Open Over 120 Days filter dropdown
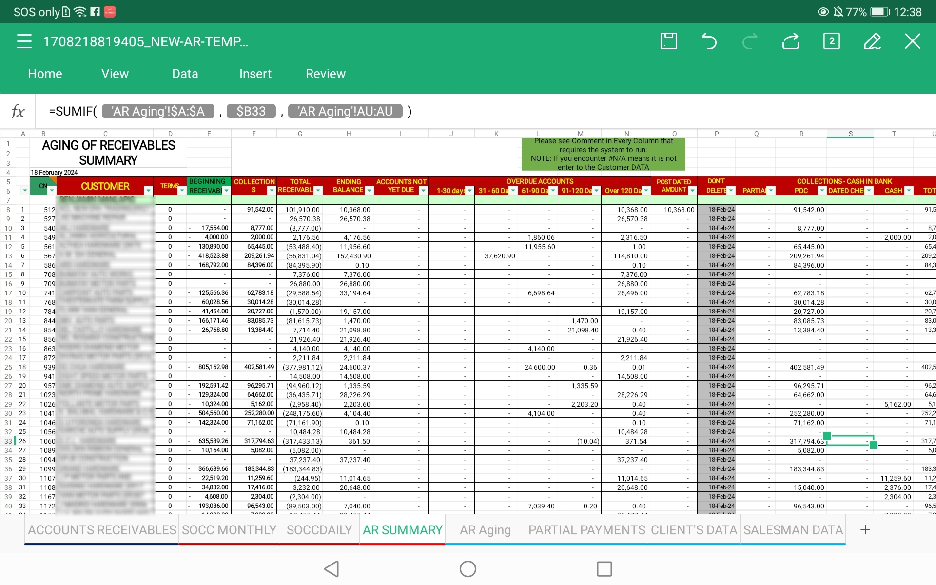The height and width of the screenshot is (585, 936). click(x=646, y=191)
